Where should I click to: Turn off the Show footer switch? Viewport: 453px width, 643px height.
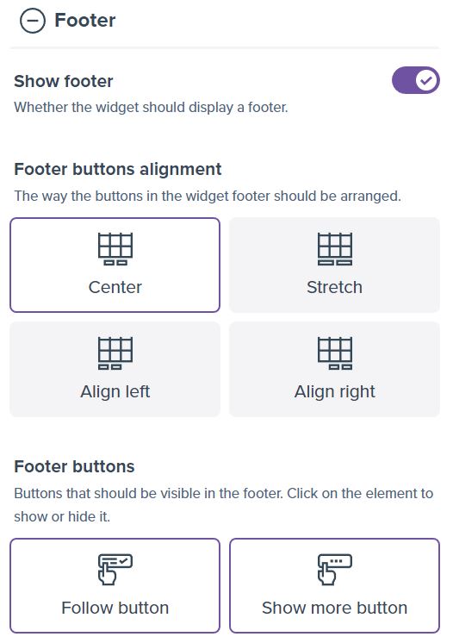(415, 80)
